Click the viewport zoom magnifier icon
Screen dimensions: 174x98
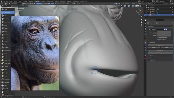pyautogui.click(x=141, y=17)
